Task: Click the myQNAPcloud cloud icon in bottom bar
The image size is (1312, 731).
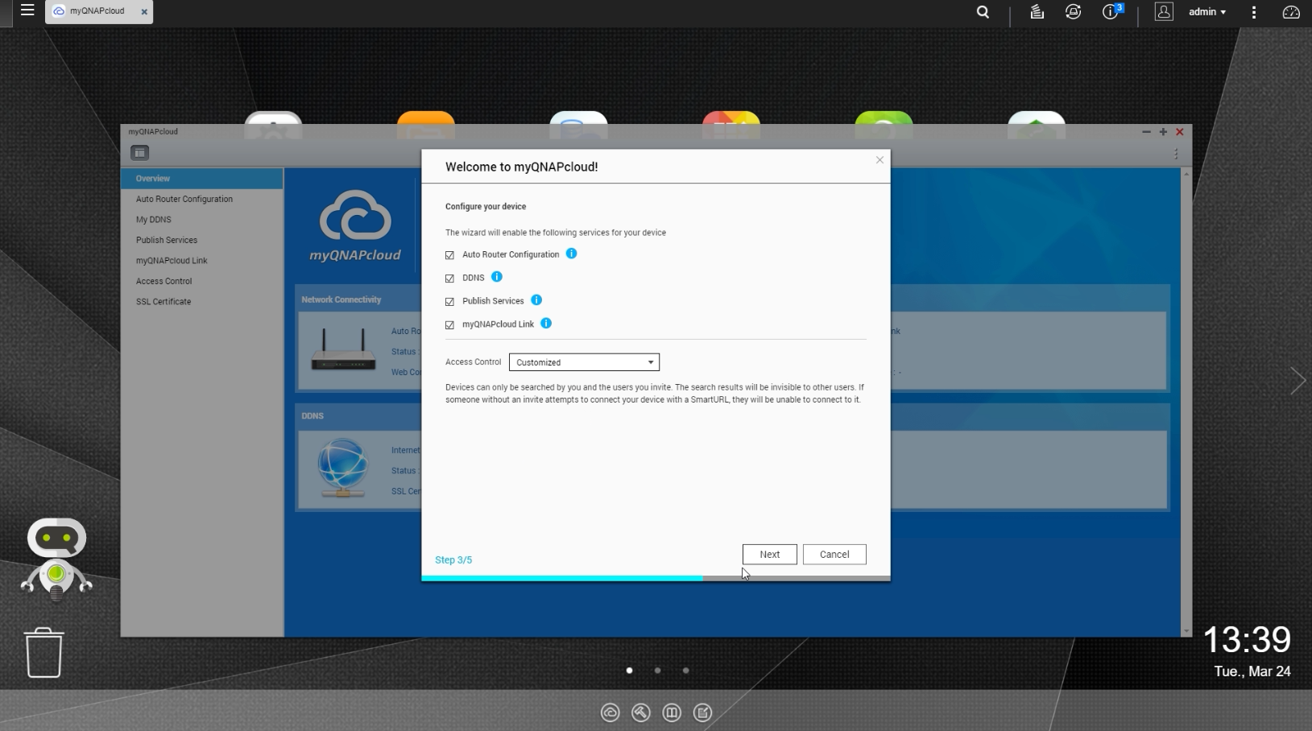Action: [x=610, y=712]
